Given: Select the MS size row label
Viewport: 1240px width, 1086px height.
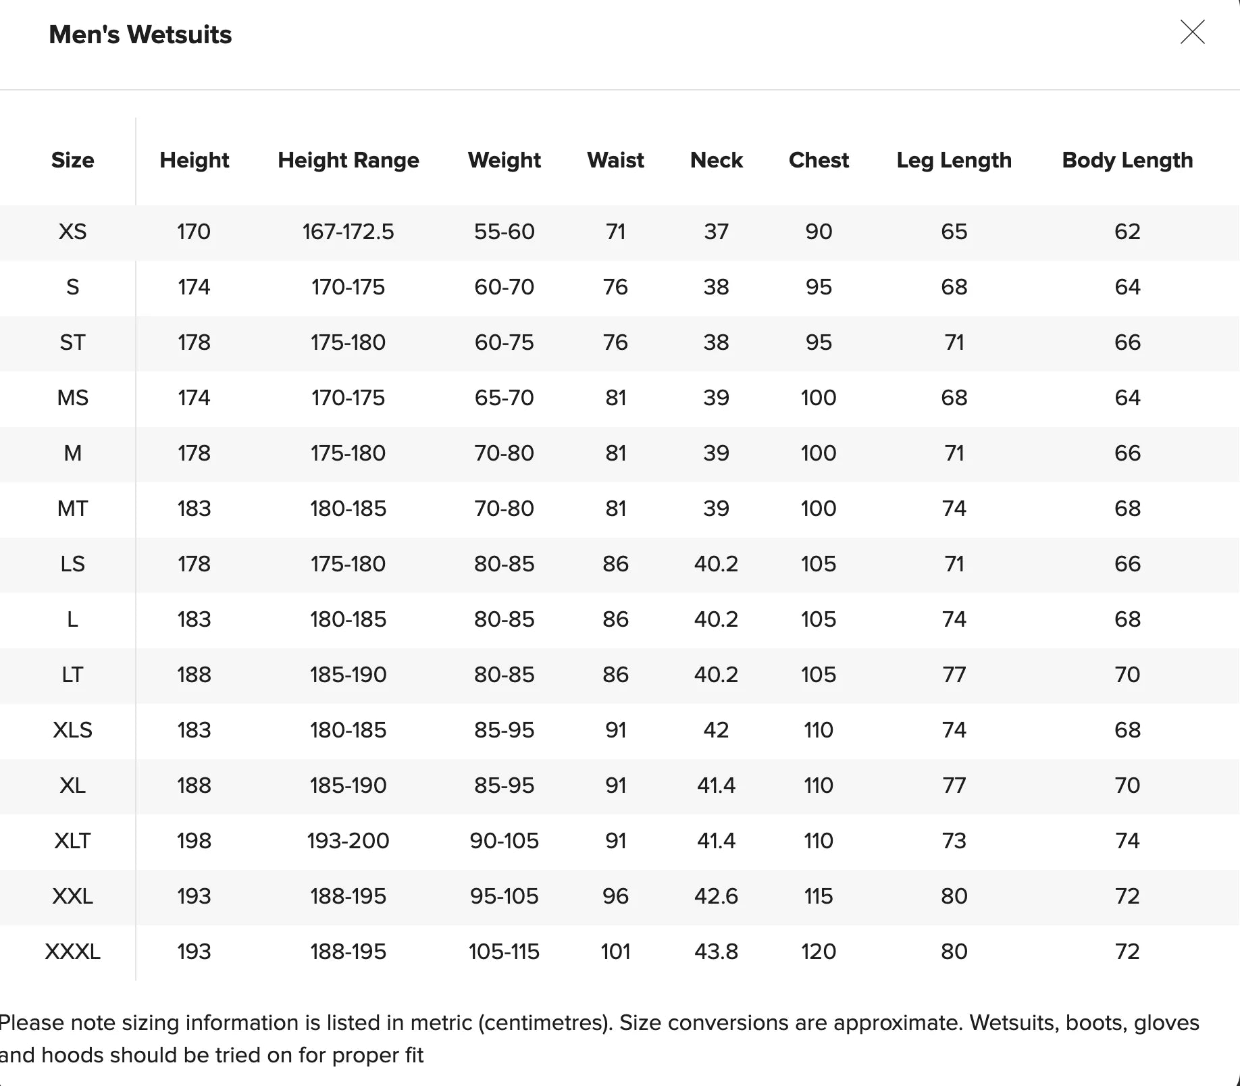Looking at the screenshot, I should click(73, 398).
